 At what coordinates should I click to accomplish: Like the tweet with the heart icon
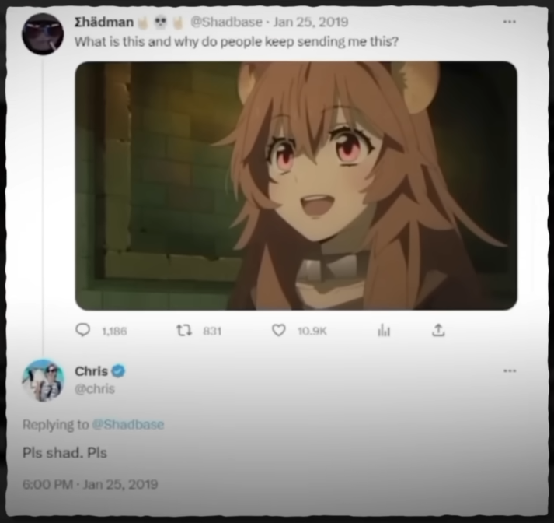[x=278, y=331]
